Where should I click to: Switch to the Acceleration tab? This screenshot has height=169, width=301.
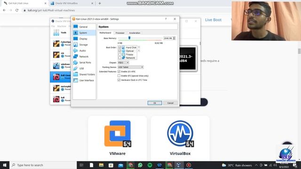click(135, 33)
